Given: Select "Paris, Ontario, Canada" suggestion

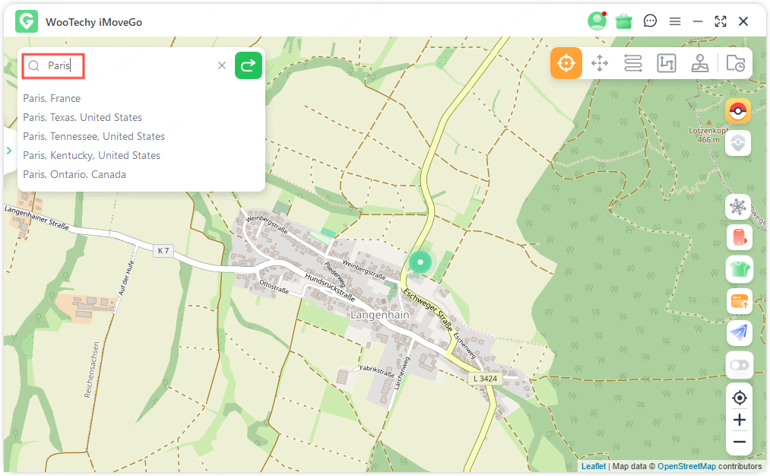Looking at the screenshot, I should [74, 174].
